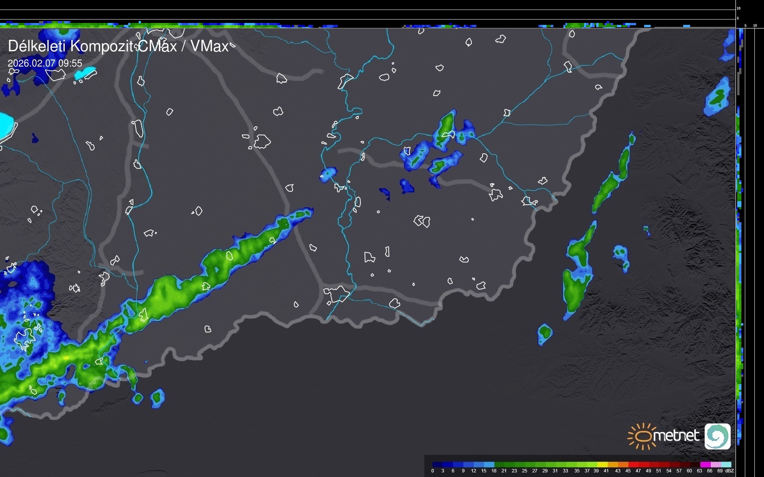Click the 2026.02.07 09:55 timestamp
Image resolution: width=764 pixels, height=477 pixels.
click(45, 63)
